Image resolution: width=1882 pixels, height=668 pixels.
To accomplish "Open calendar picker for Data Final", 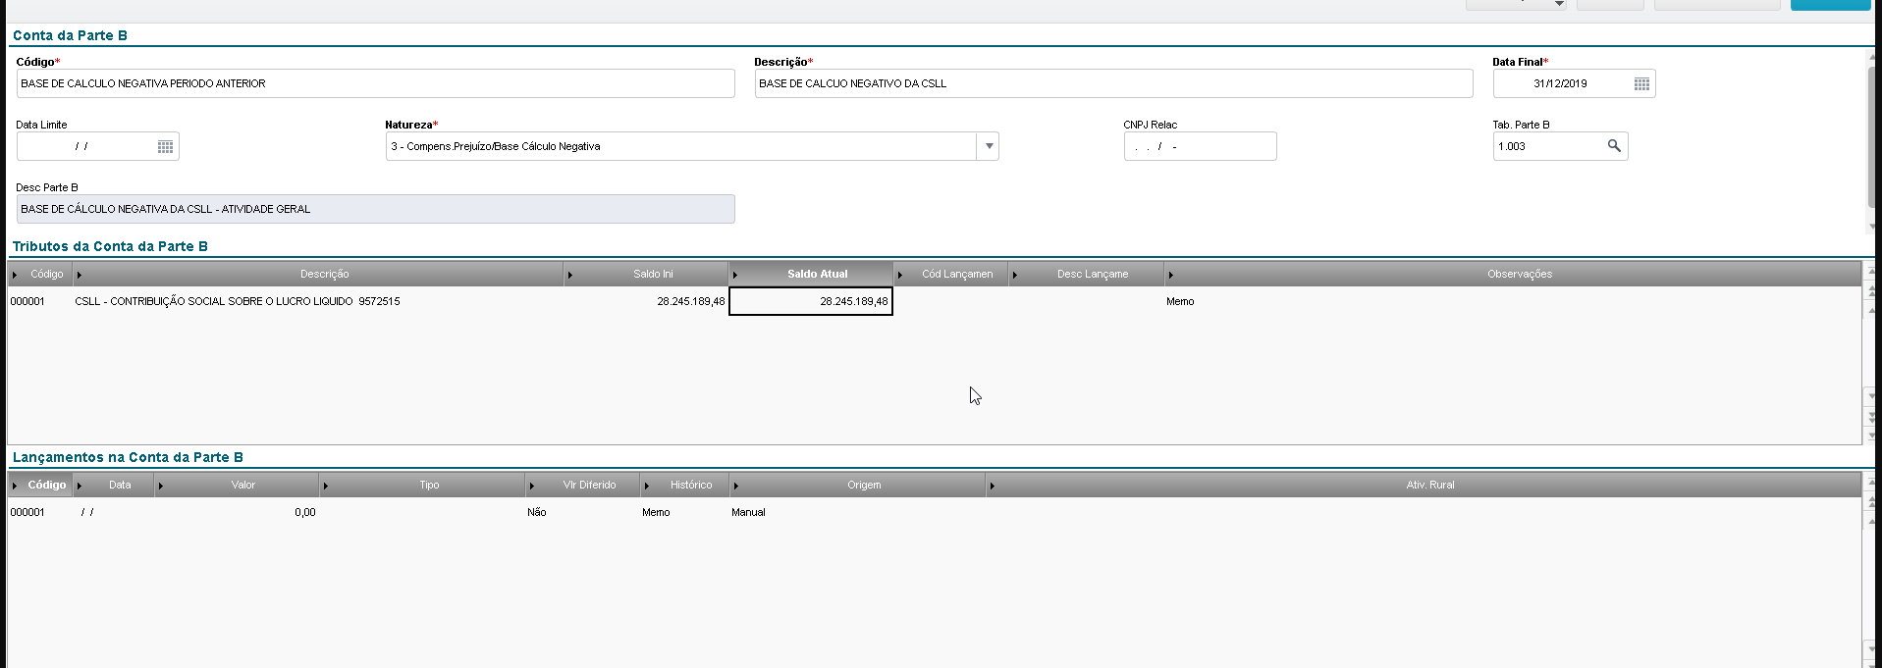I will coord(1641,84).
